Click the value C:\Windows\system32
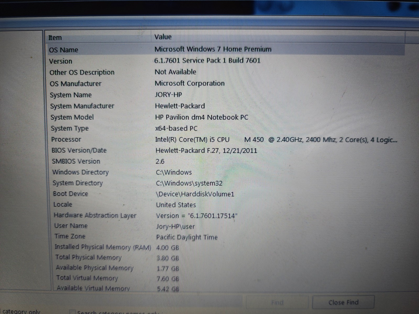The image size is (419, 314). click(189, 183)
